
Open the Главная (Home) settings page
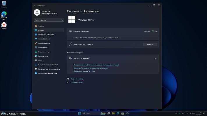click(x=49, y=26)
